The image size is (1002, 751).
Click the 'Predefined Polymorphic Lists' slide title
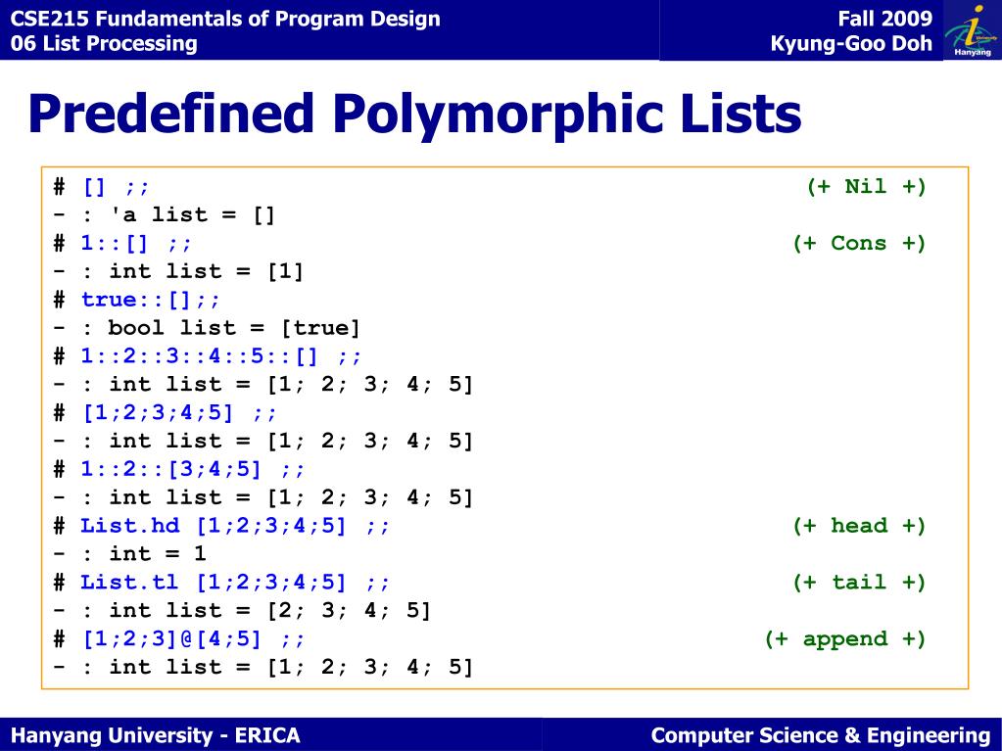[x=414, y=115]
